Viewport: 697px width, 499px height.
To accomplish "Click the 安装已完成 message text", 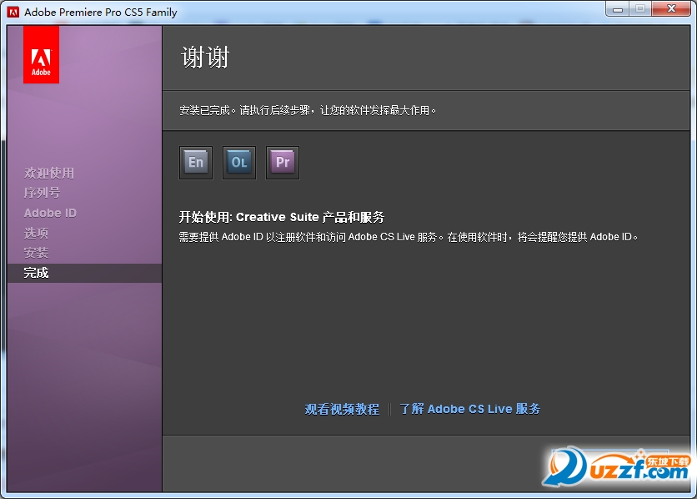I will [308, 111].
